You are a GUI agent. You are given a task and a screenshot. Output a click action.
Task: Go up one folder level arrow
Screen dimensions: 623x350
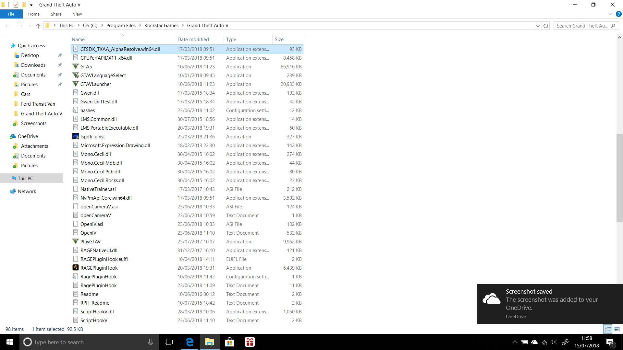38,26
